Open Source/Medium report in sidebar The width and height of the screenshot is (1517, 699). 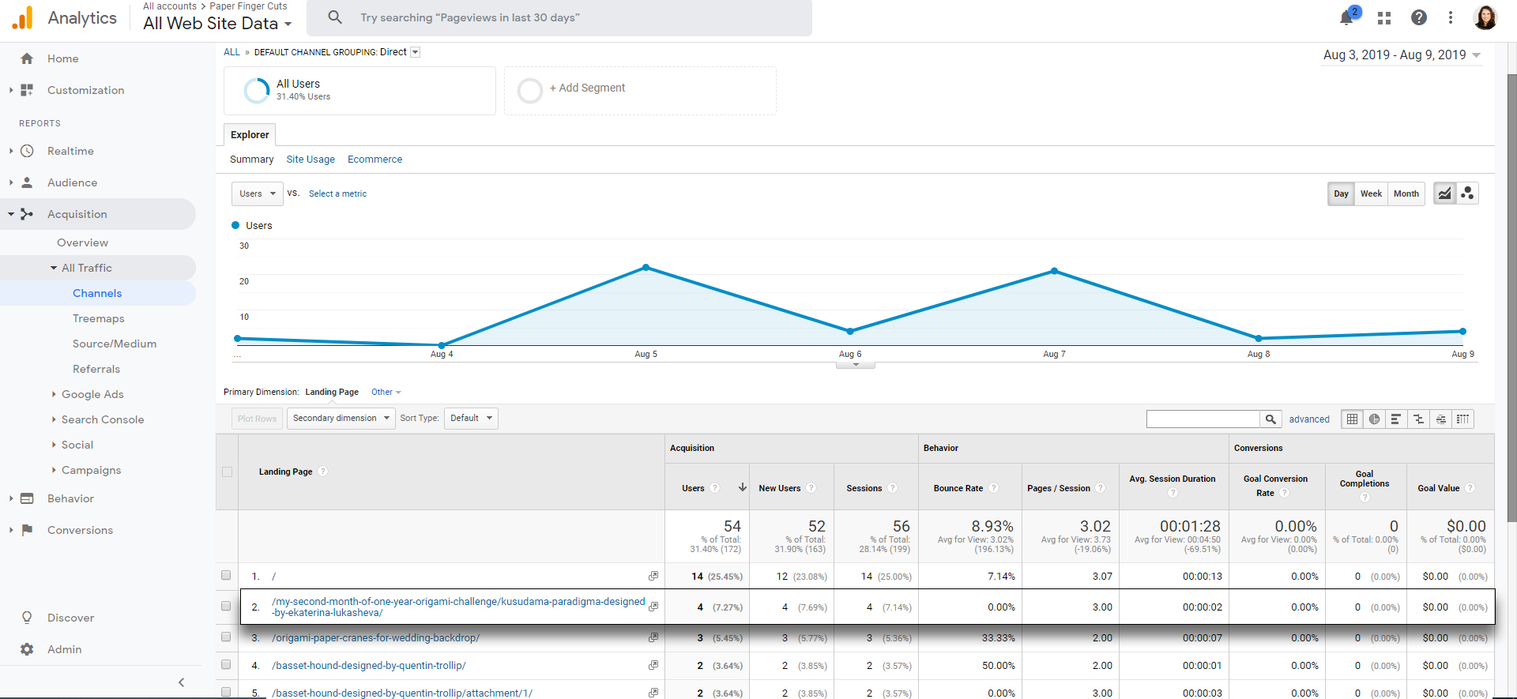click(115, 344)
